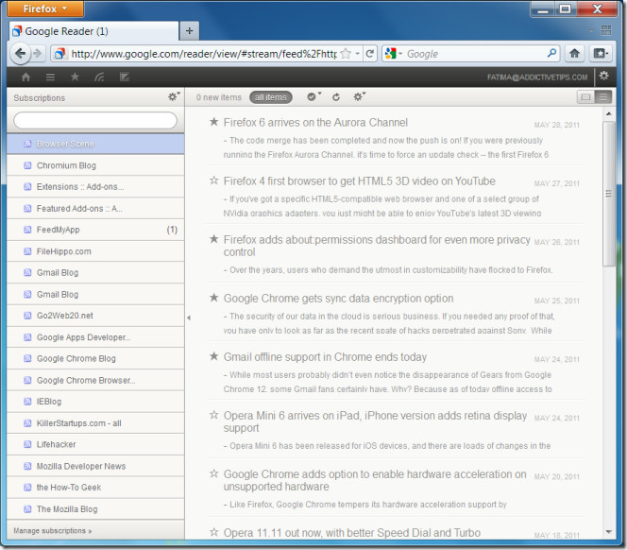
Task: Open the notes edit icon
Action: click(x=125, y=77)
